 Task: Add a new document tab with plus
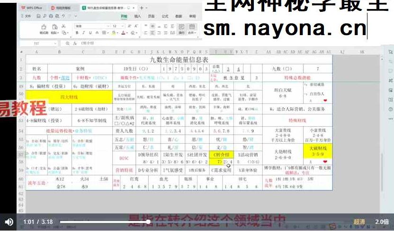(x=142, y=8)
